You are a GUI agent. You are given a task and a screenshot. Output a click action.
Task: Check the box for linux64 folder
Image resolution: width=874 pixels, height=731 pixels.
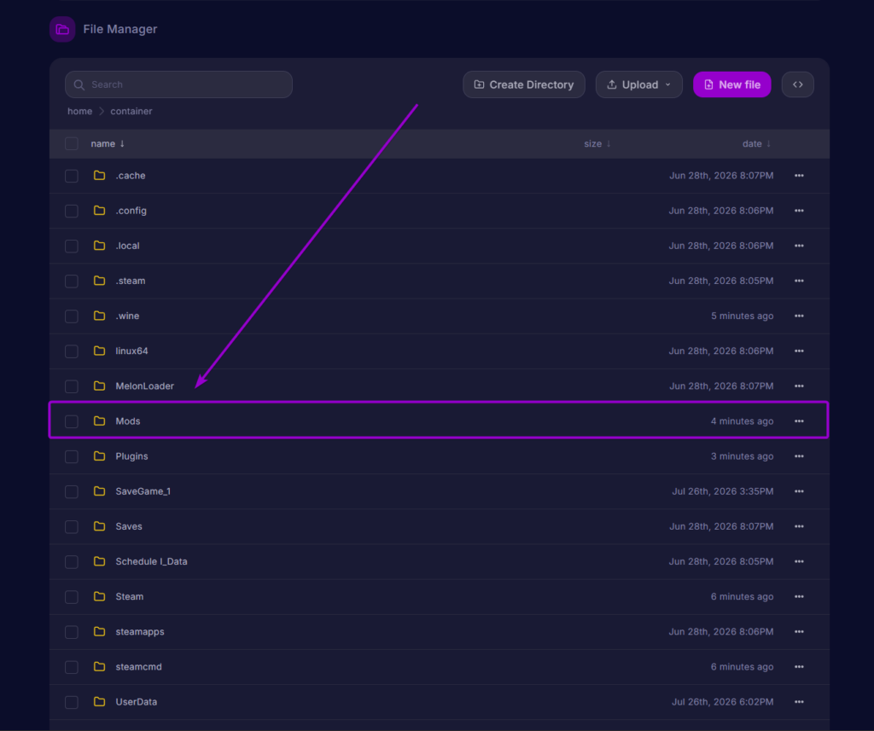72,351
